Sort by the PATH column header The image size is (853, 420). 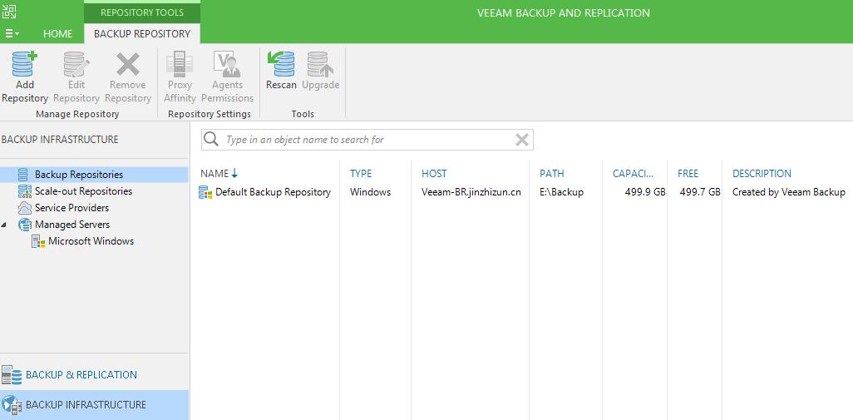[551, 174]
